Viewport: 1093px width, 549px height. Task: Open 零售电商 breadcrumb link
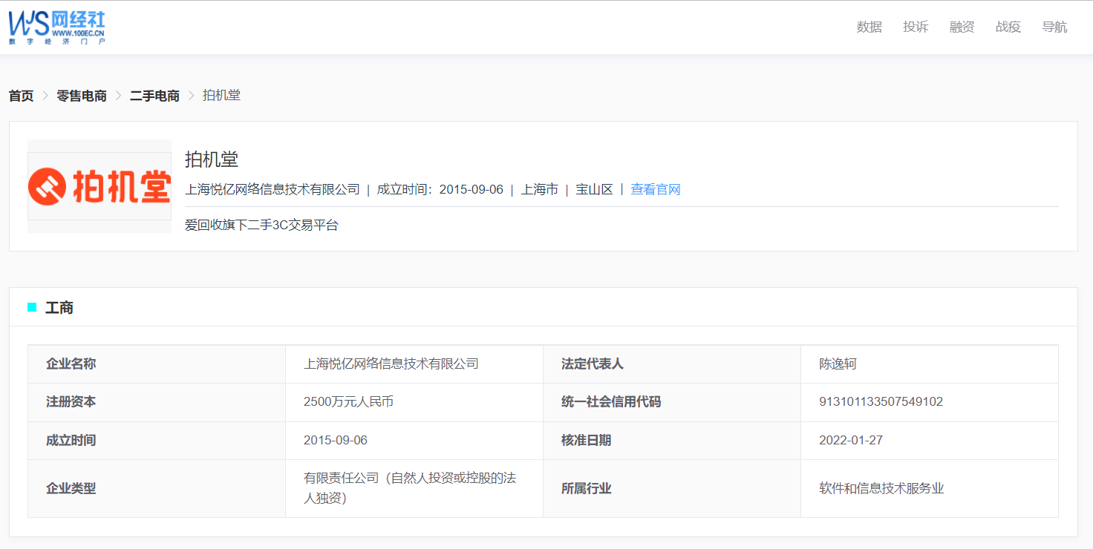pyautogui.click(x=82, y=96)
